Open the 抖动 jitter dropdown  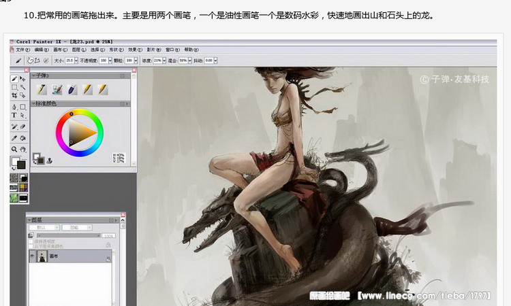(x=215, y=61)
